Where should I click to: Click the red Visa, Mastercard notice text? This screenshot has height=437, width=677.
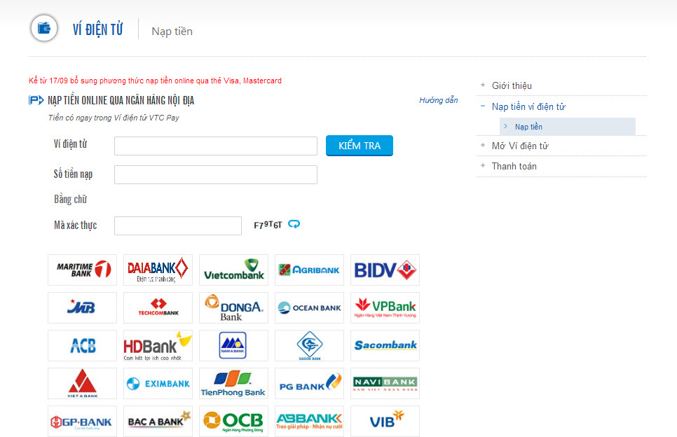(155, 81)
